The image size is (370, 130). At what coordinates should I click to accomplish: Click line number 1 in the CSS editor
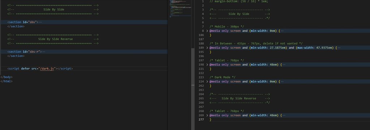click(x=203, y=1)
